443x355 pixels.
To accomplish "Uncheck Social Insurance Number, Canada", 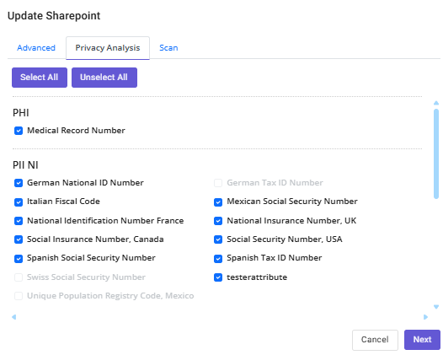I will click(19, 239).
